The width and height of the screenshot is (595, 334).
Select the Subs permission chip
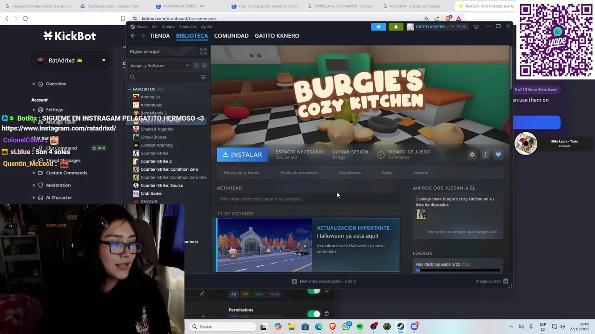(259, 294)
